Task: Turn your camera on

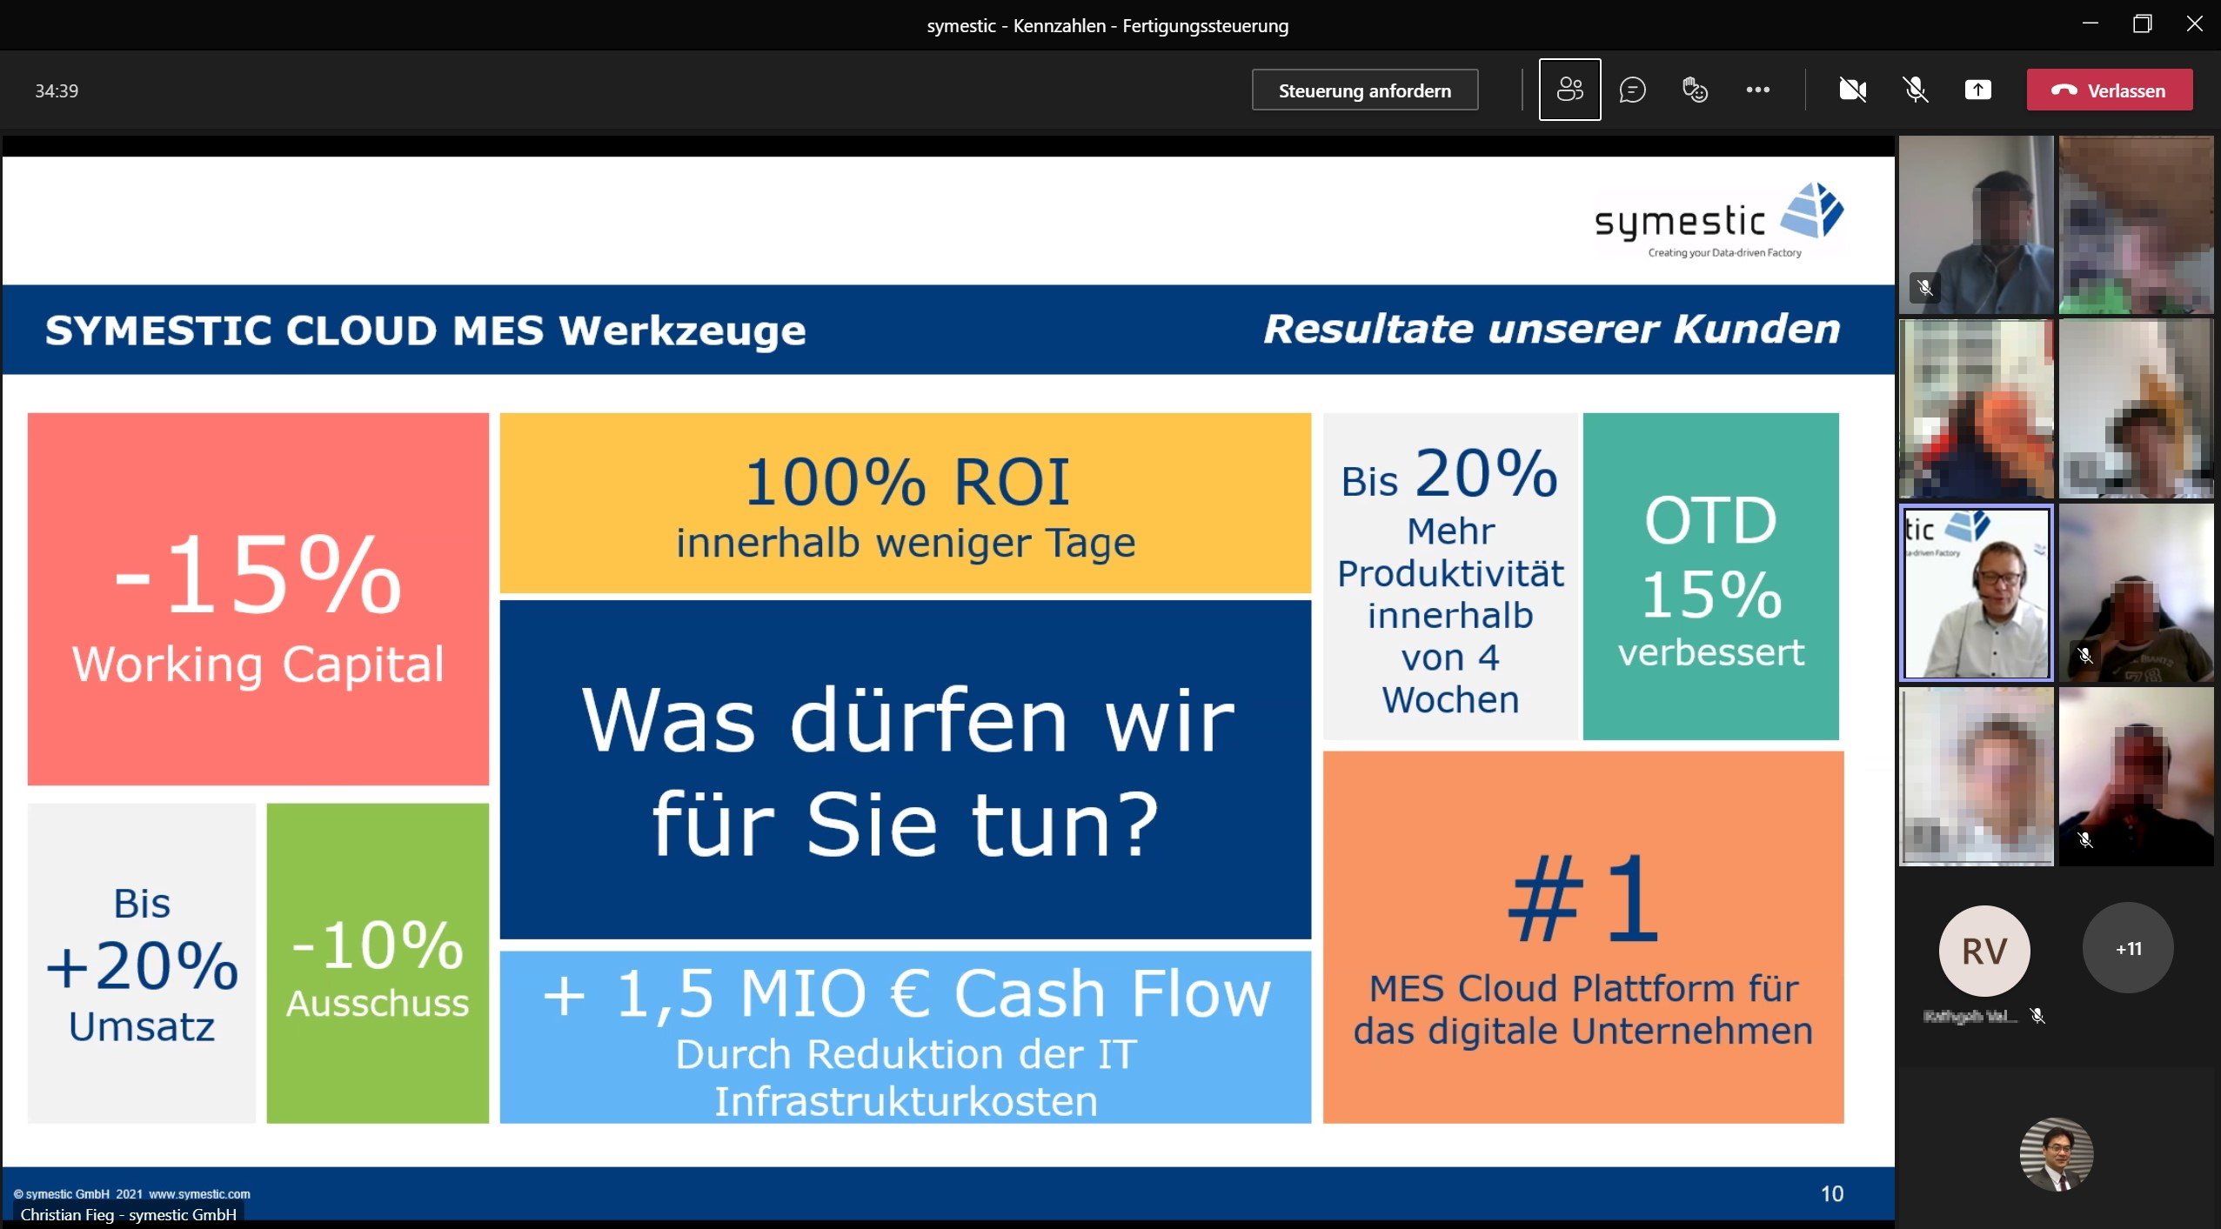Action: point(1852,90)
